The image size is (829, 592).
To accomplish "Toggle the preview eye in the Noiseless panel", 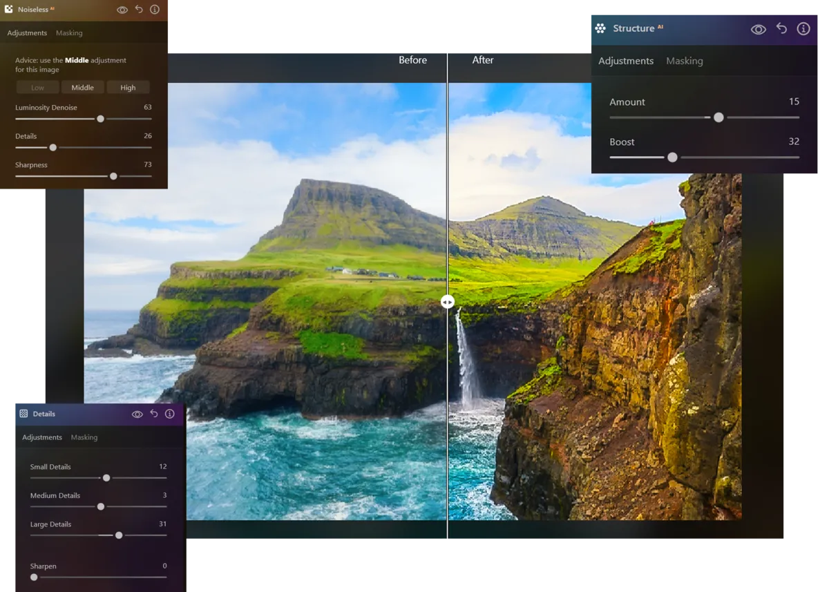I will tap(122, 10).
